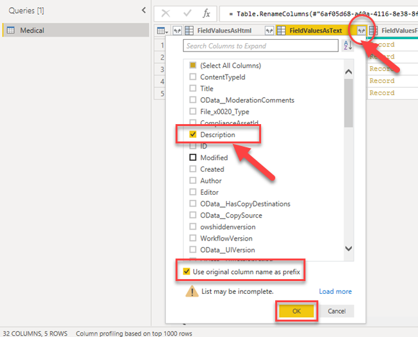Check the Author column
The width and height of the screenshot is (418, 337).
[x=193, y=181]
